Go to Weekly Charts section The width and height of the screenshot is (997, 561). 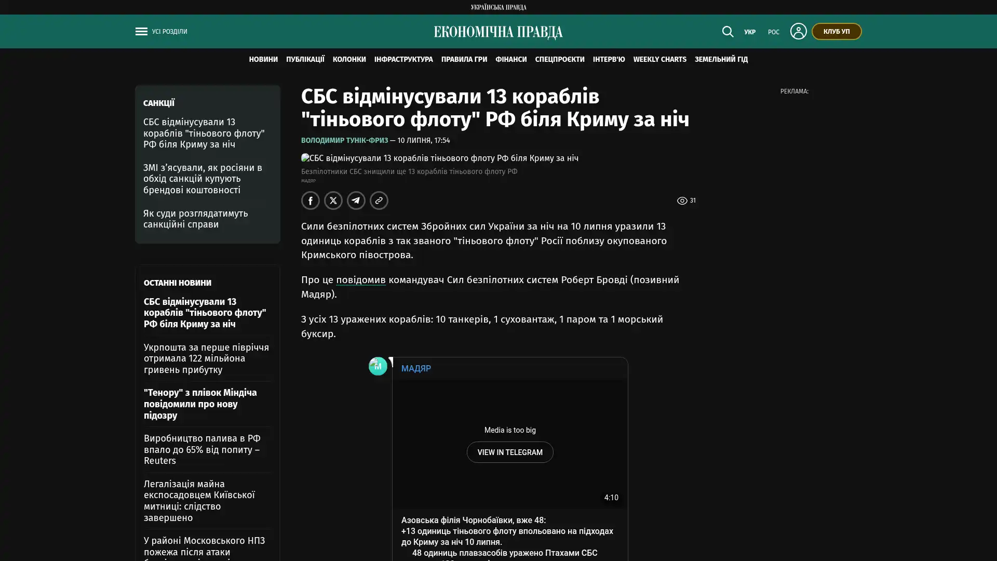[659, 60]
